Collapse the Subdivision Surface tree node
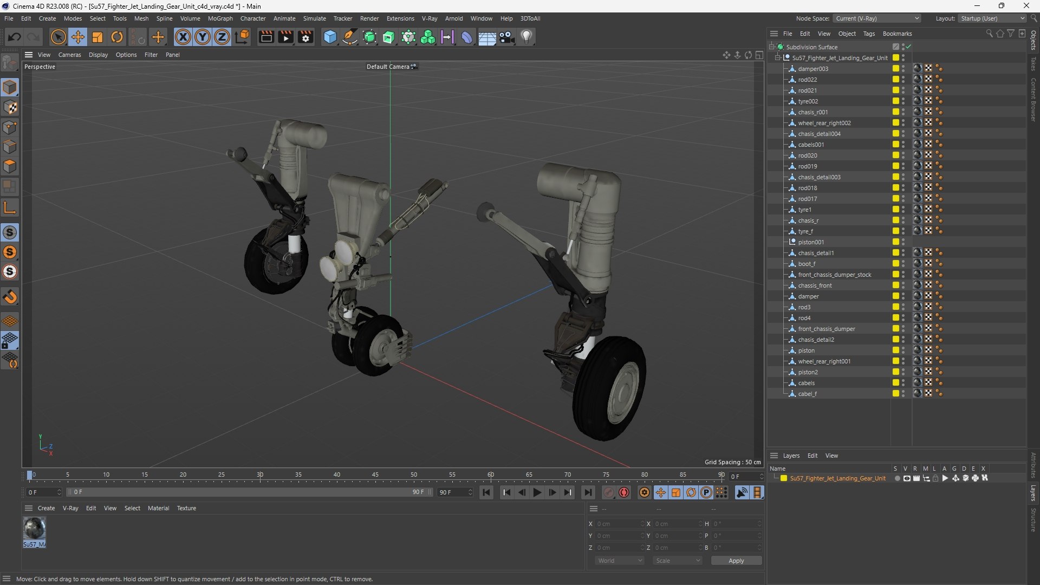This screenshot has height=585, width=1040. [x=772, y=47]
